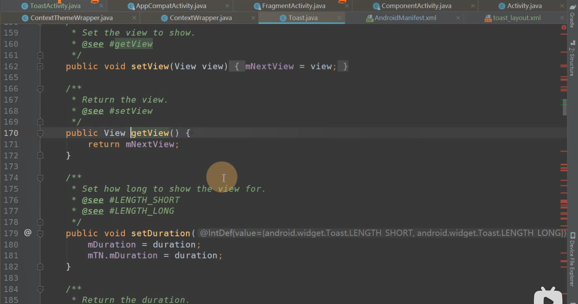This screenshot has width=578, height=304.
Task: Click the return keyword on line 171
Action: [x=104, y=144]
